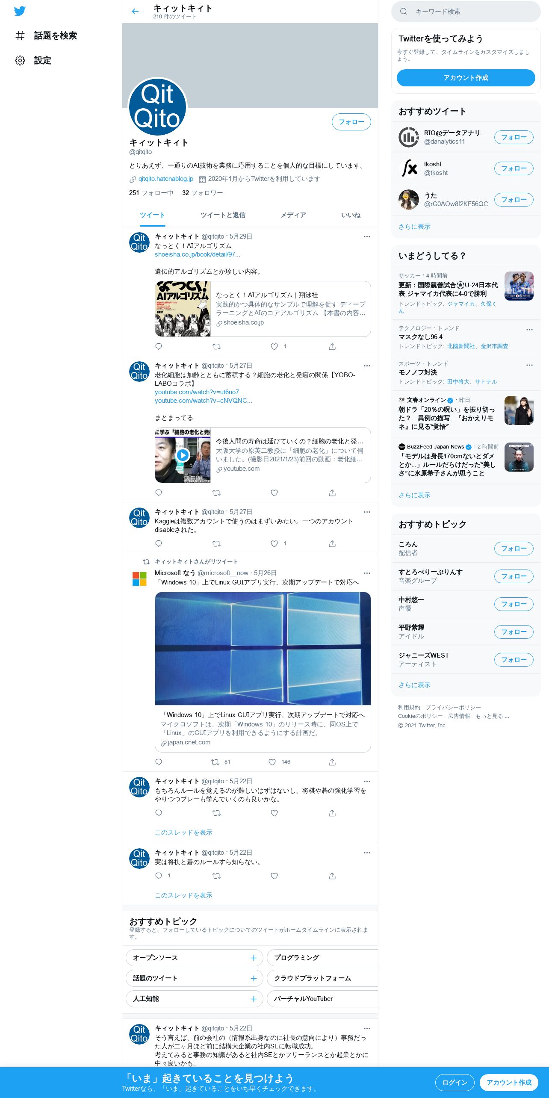Open the Windows 10 article image
Screen dimensions: 549x1098
click(x=263, y=648)
